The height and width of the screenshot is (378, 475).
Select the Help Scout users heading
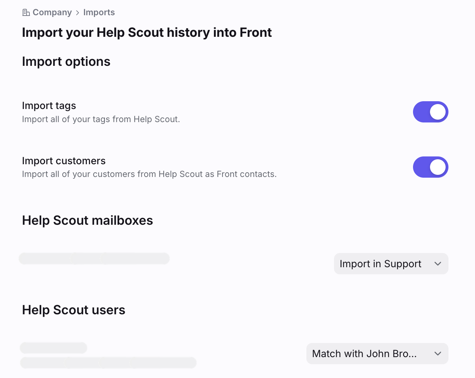coord(74,310)
